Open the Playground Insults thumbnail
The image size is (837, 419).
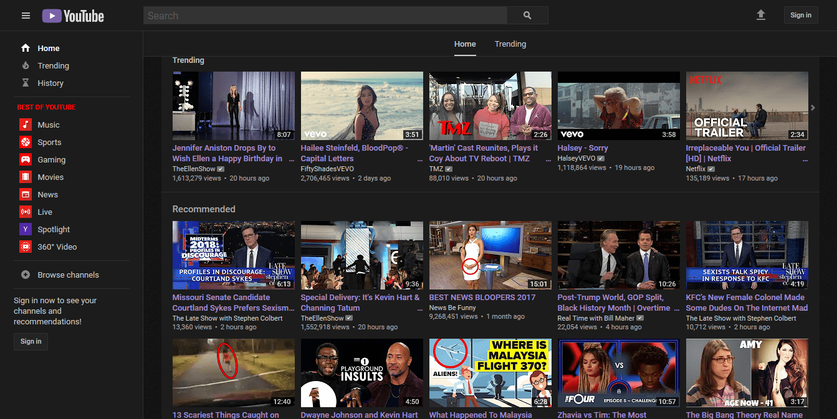pyautogui.click(x=362, y=373)
